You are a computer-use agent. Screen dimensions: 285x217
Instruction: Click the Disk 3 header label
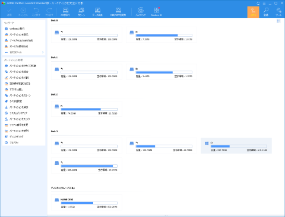(54, 132)
